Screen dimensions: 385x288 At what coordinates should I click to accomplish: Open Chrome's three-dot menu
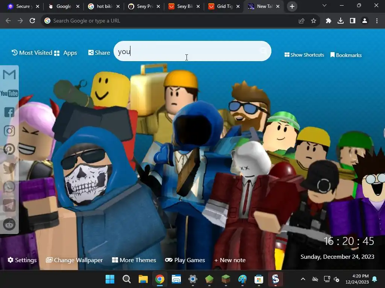pyautogui.click(x=377, y=21)
